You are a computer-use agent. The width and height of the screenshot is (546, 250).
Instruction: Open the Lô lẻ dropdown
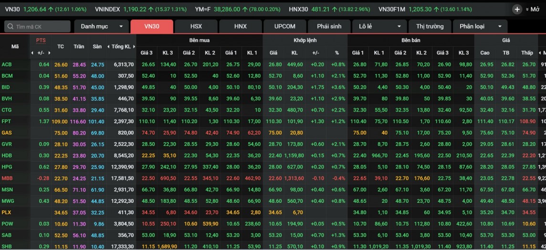coord(379,27)
